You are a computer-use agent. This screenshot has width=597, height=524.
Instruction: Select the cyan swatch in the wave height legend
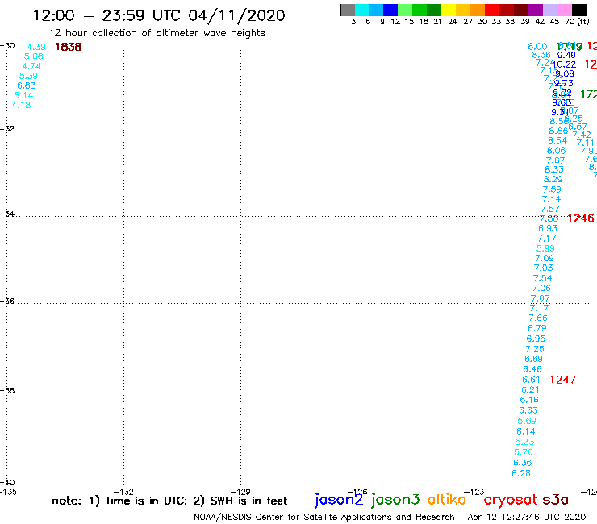pos(362,10)
